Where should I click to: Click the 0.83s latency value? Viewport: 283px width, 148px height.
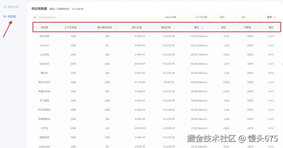[226, 55]
